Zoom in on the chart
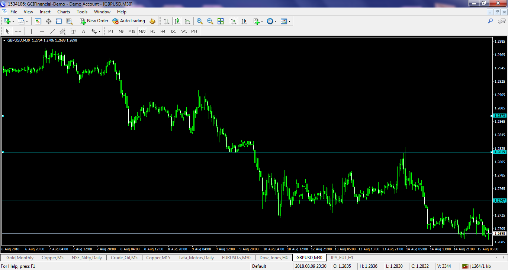Screen dimensions: 508x270 (200, 21)
